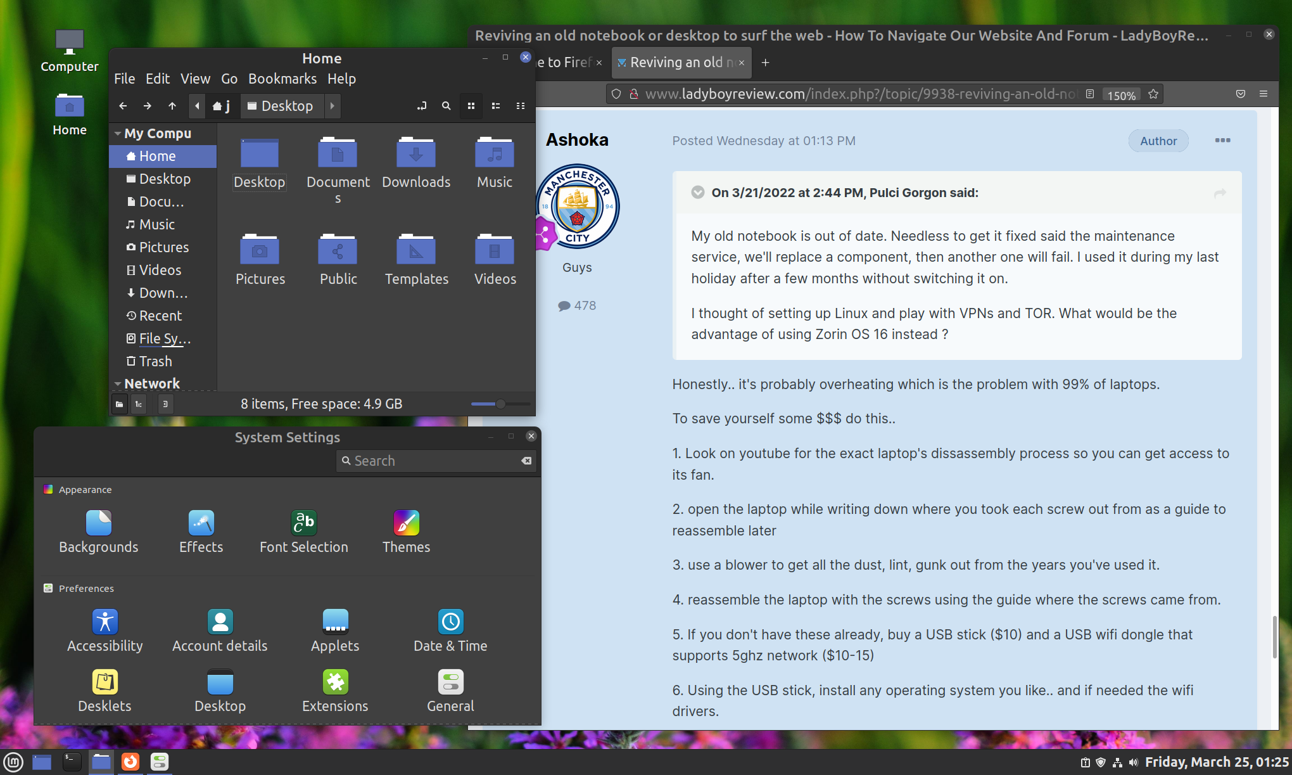The height and width of the screenshot is (775, 1292).
Task: Open the Applets settings module
Action: tap(335, 631)
